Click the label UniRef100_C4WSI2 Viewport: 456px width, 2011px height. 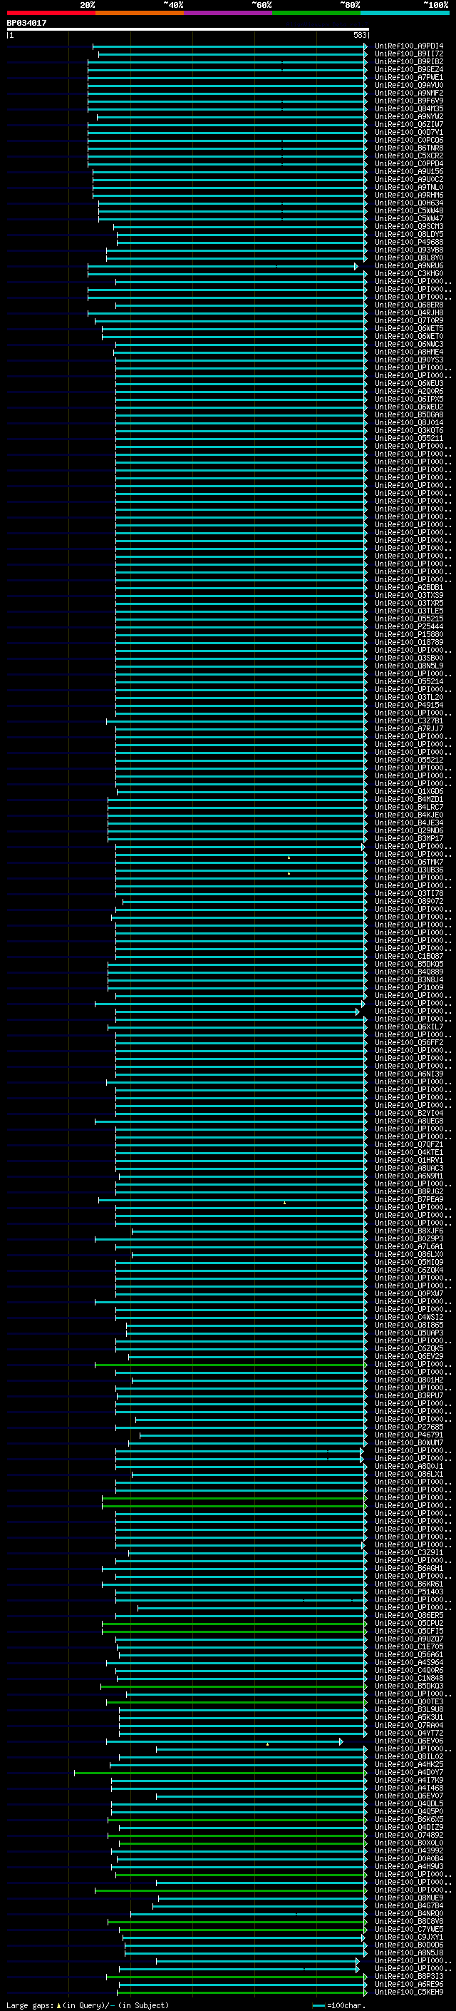pyautogui.click(x=408, y=1317)
